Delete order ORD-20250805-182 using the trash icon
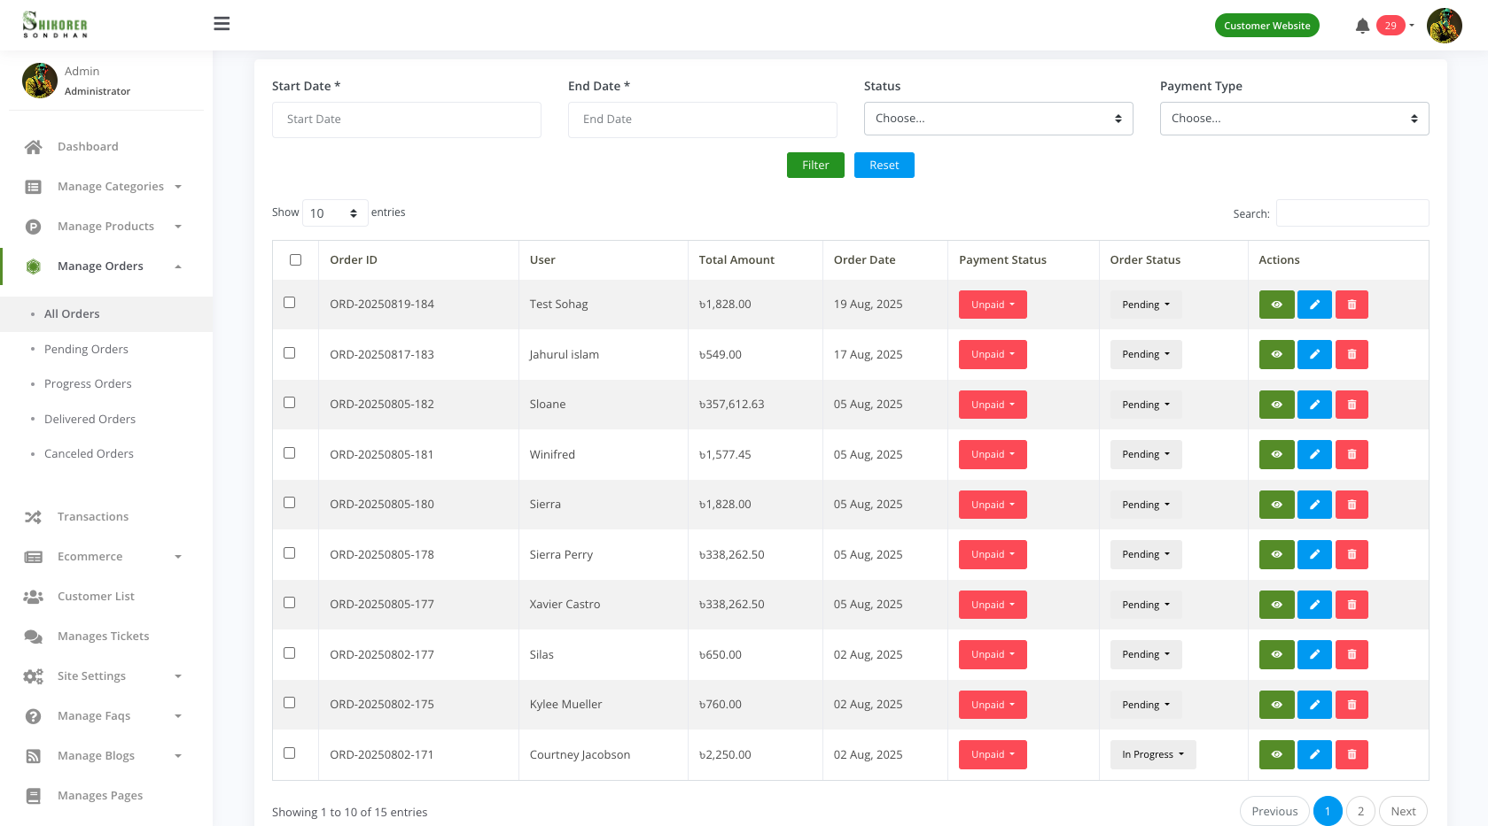The width and height of the screenshot is (1488, 826). [x=1352, y=405]
